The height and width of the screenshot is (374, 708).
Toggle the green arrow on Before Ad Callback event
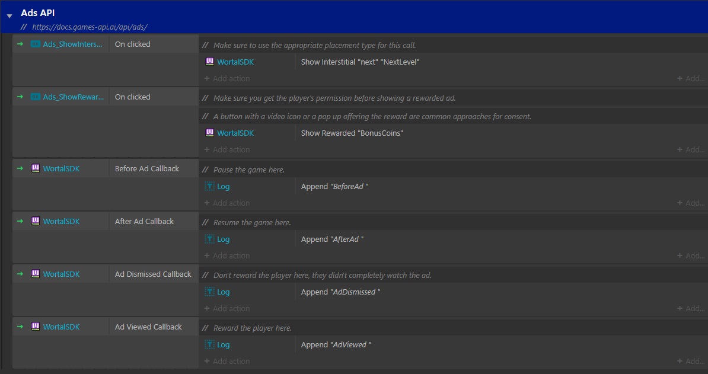pos(21,168)
